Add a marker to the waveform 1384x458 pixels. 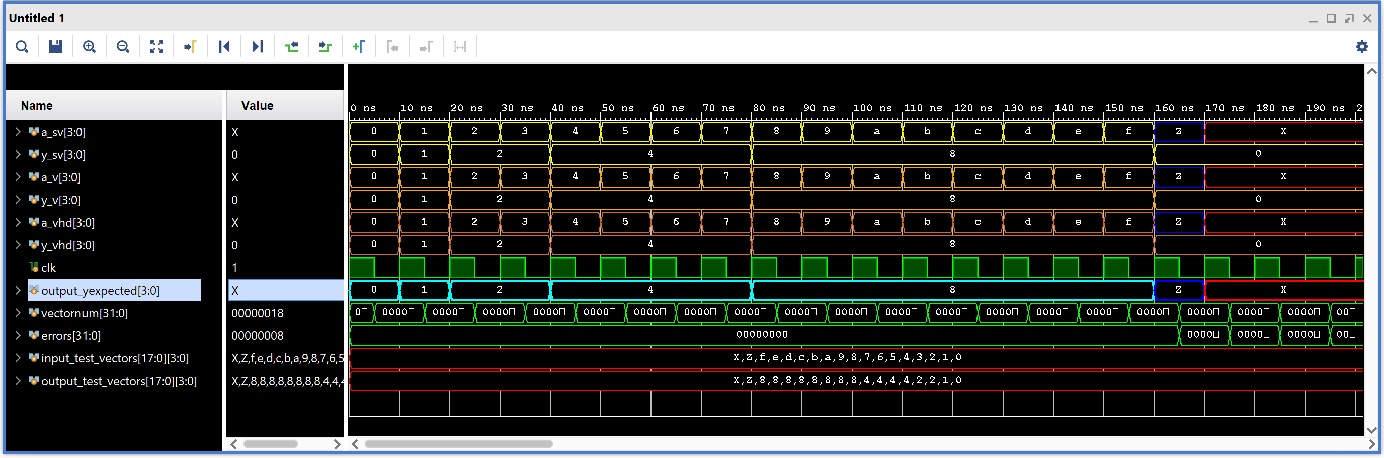click(x=358, y=47)
